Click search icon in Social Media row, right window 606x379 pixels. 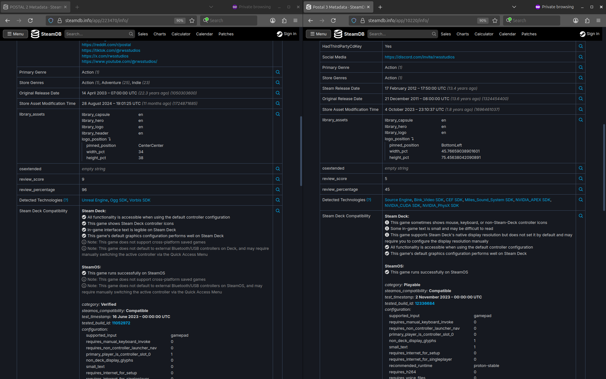point(581,57)
